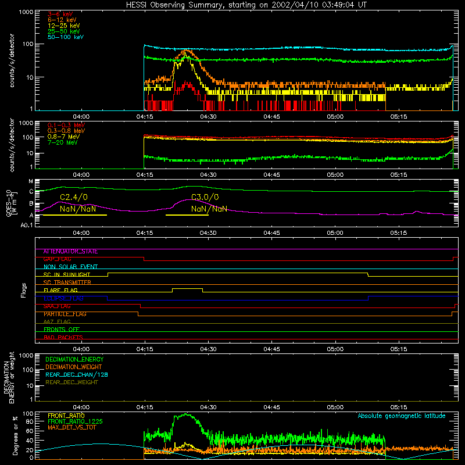465x465 pixels.
Task: Click the 04:30 tick label under top plot
Action: [208, 117]
